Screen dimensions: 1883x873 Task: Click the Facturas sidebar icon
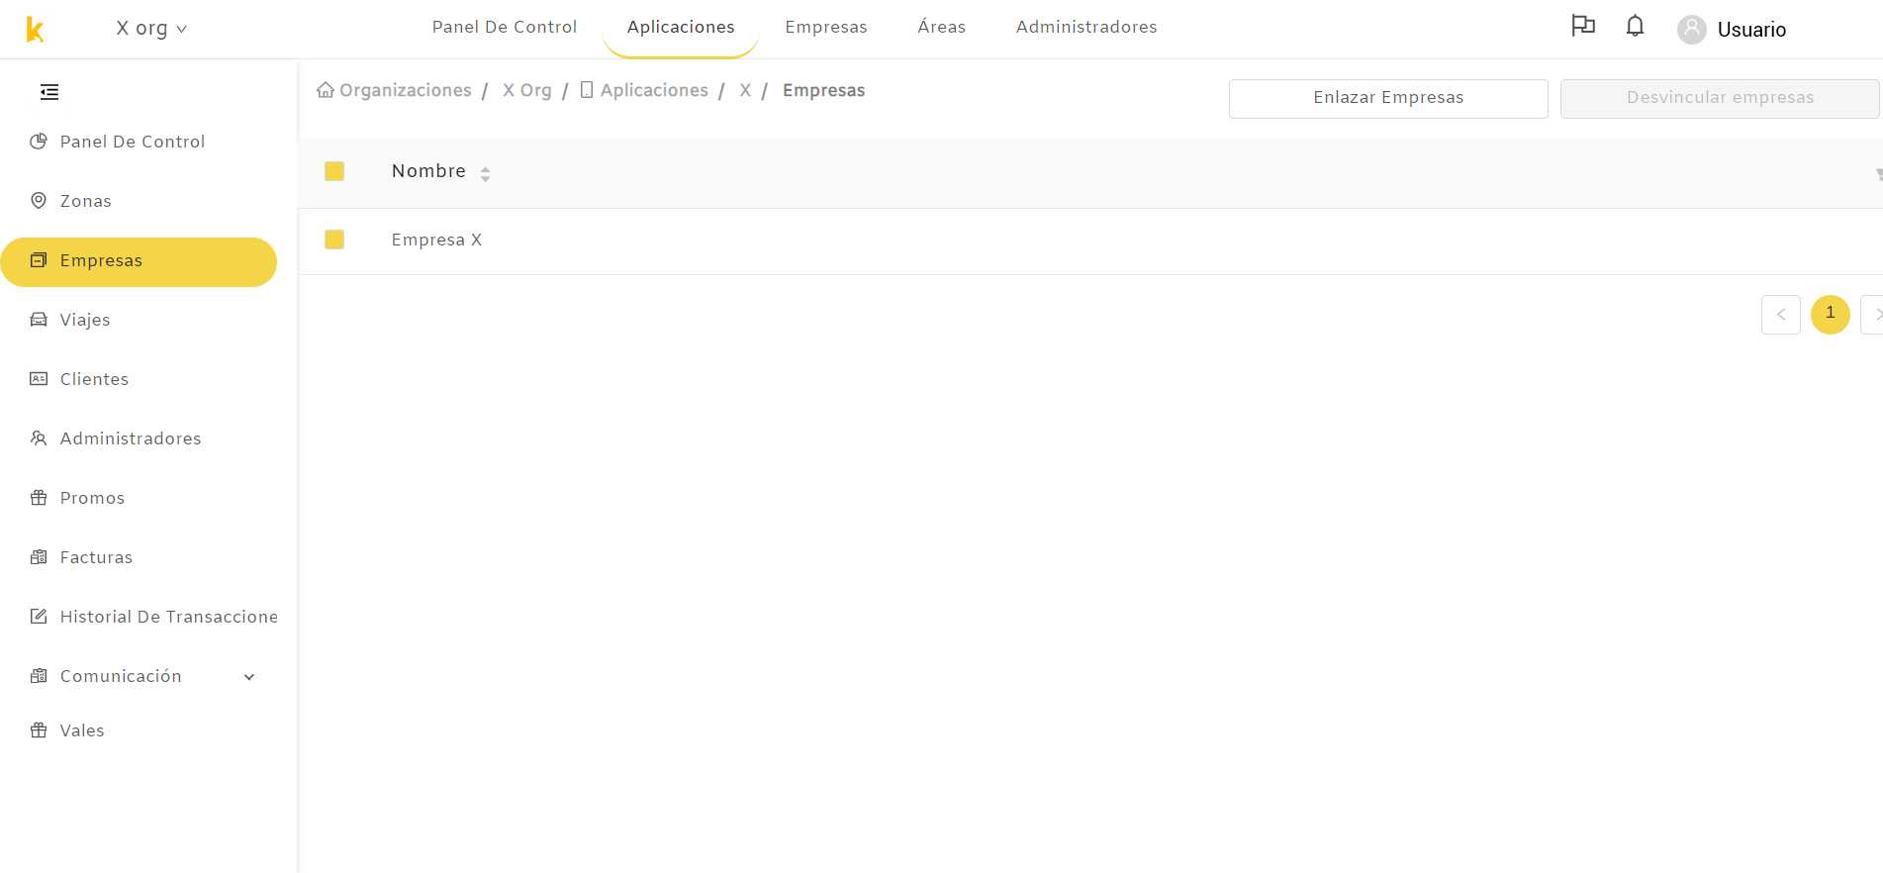coord(39,557)
